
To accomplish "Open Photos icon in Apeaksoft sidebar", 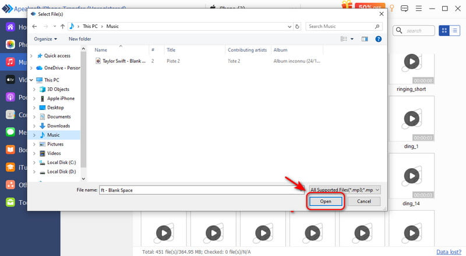I will [10, 45].
